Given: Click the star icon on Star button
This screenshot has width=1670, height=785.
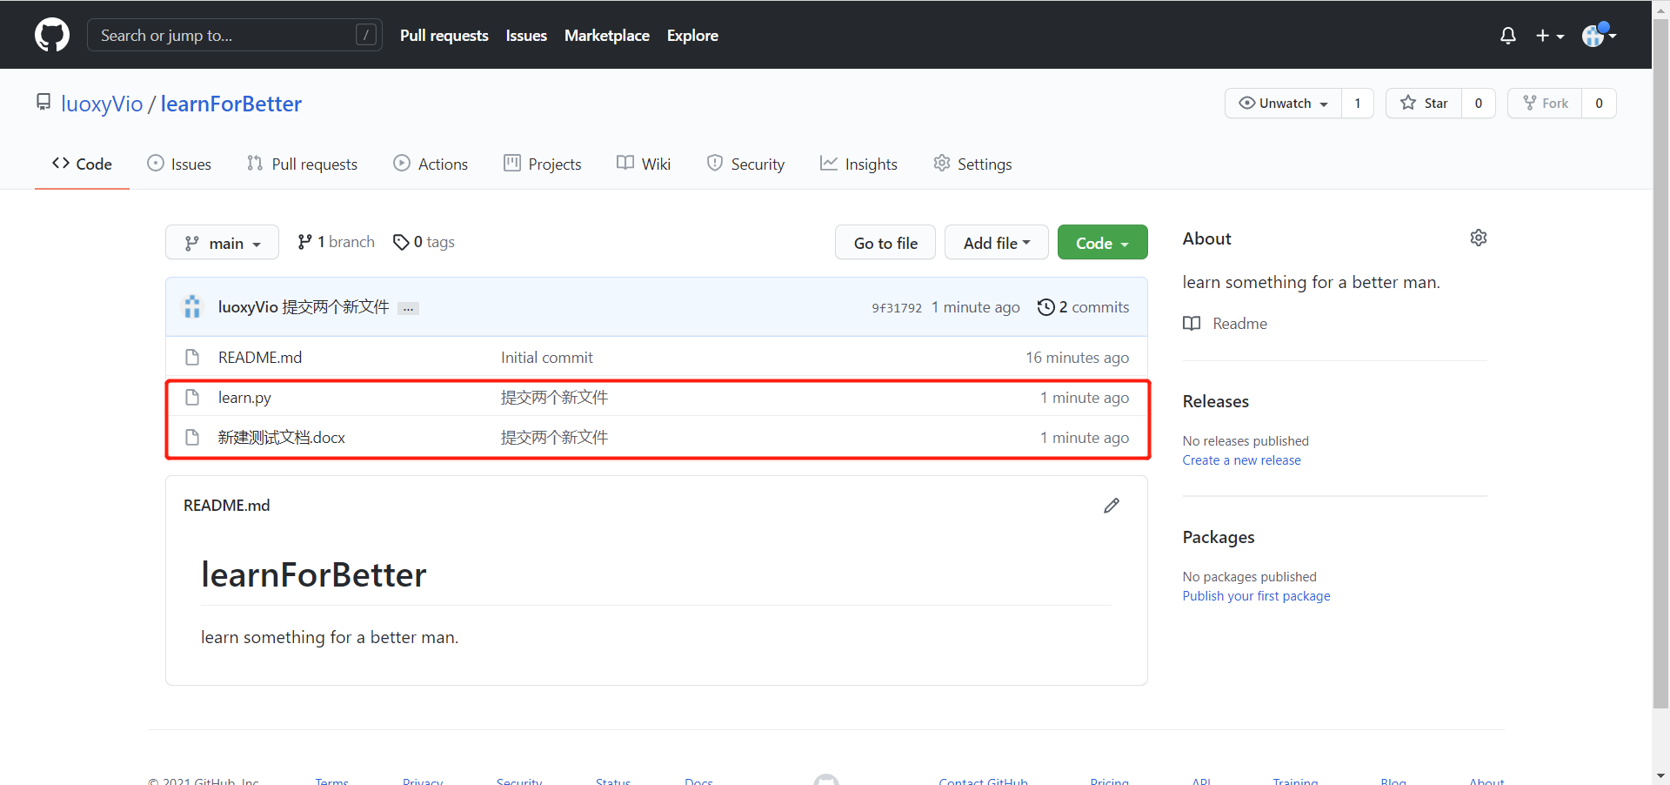Looking at the screenshot, I should 1408,103.
